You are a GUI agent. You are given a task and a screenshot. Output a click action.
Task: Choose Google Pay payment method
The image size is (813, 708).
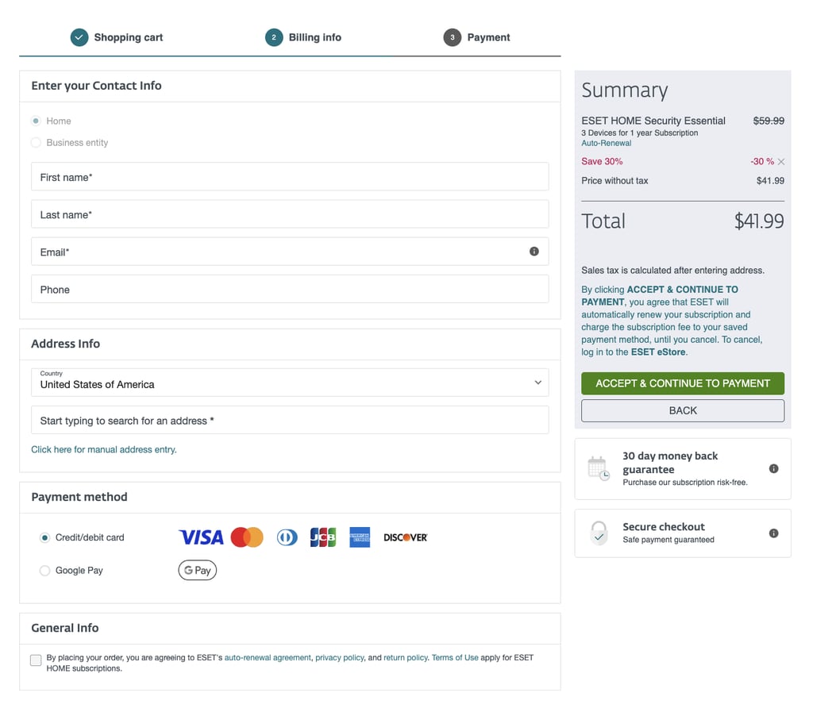(45, 570)
